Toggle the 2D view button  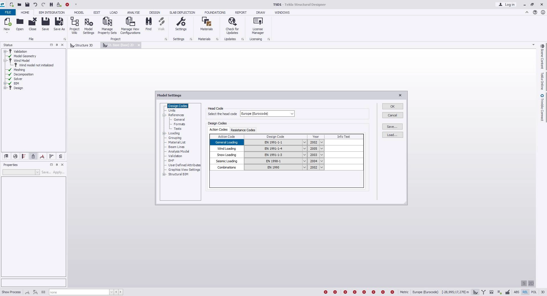(531, 283)
